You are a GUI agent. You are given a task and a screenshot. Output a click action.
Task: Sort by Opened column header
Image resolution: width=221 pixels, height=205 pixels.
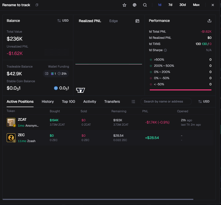(183, 111)
